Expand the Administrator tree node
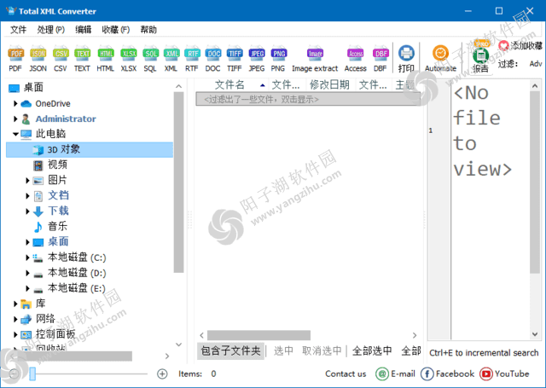 coord(15,119)
